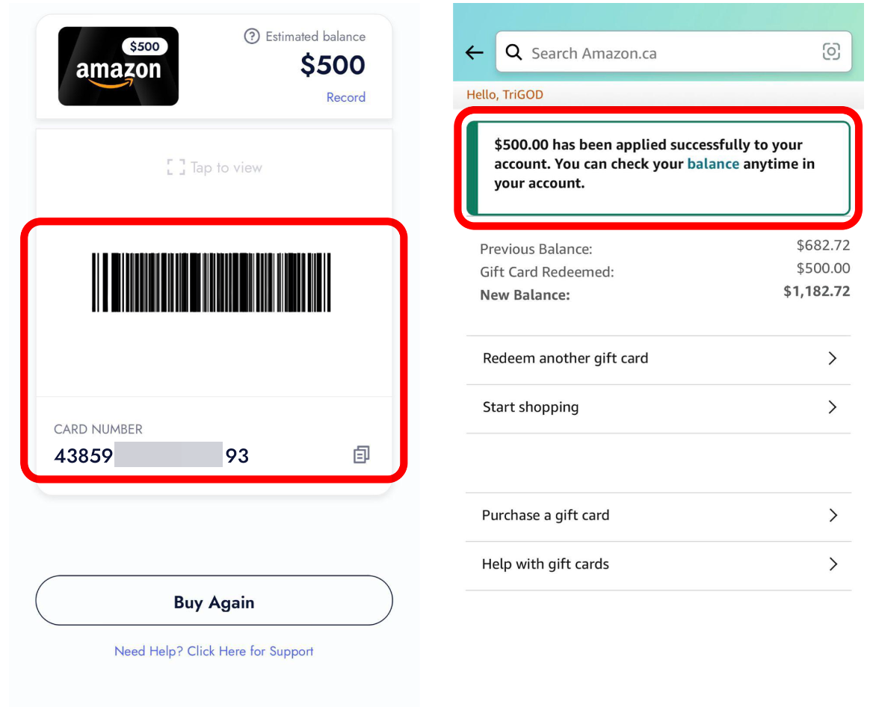Expand chevron beside Redeem another gift card
The height and width of the screenshot is (707, 873).
click(x=833, y=358)
